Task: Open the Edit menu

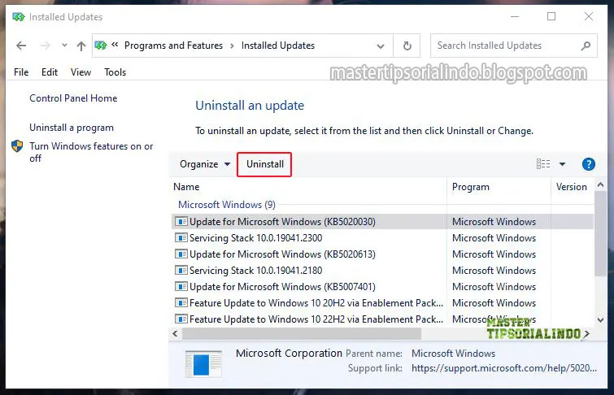Action: (x=50, y=72)
